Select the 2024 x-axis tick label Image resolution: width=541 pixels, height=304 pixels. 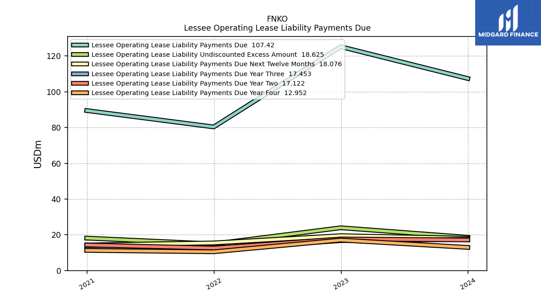(468, 284)
